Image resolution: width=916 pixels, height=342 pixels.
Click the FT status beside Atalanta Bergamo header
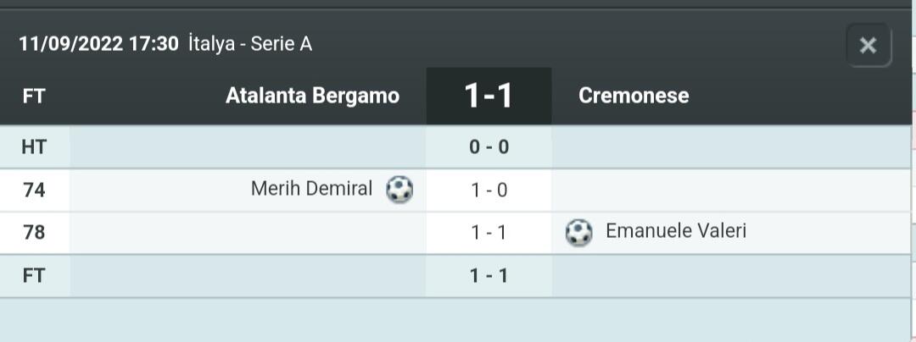[34, 96]
